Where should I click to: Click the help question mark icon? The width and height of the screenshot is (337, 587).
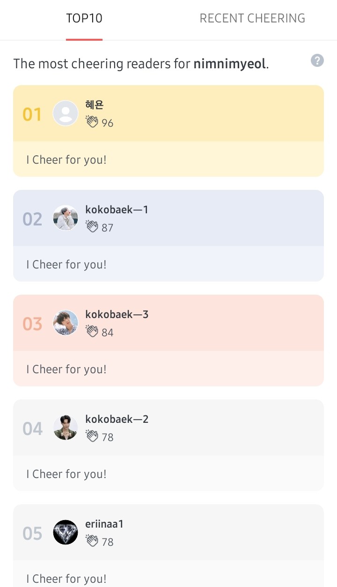point(317,60)
